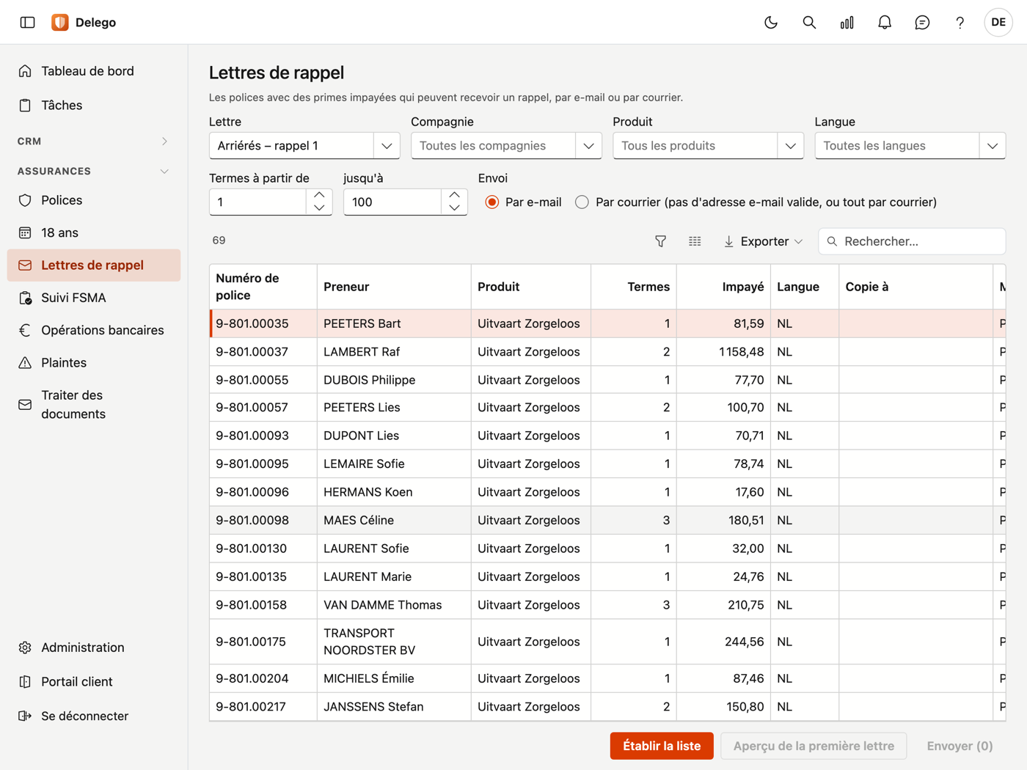Viewport: 1027px width, 770px height.
Task: Open the Lettre dropdown
Action: 304,146
